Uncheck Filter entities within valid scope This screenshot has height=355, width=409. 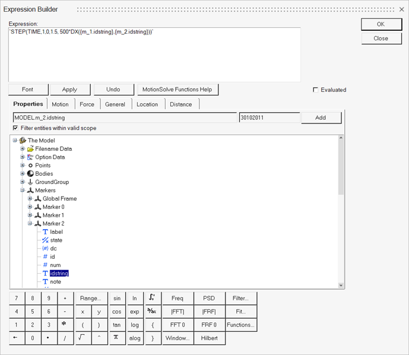(x=15, y=128)
